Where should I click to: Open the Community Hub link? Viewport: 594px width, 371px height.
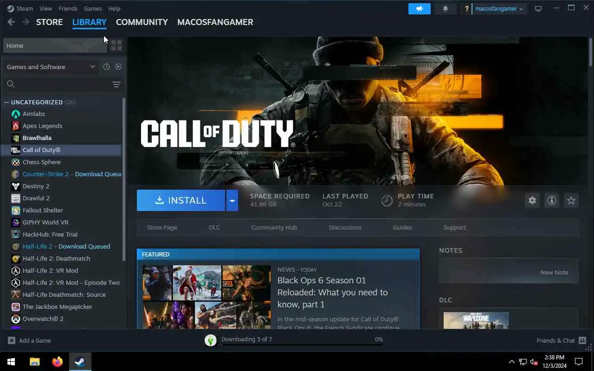point(274,227)
